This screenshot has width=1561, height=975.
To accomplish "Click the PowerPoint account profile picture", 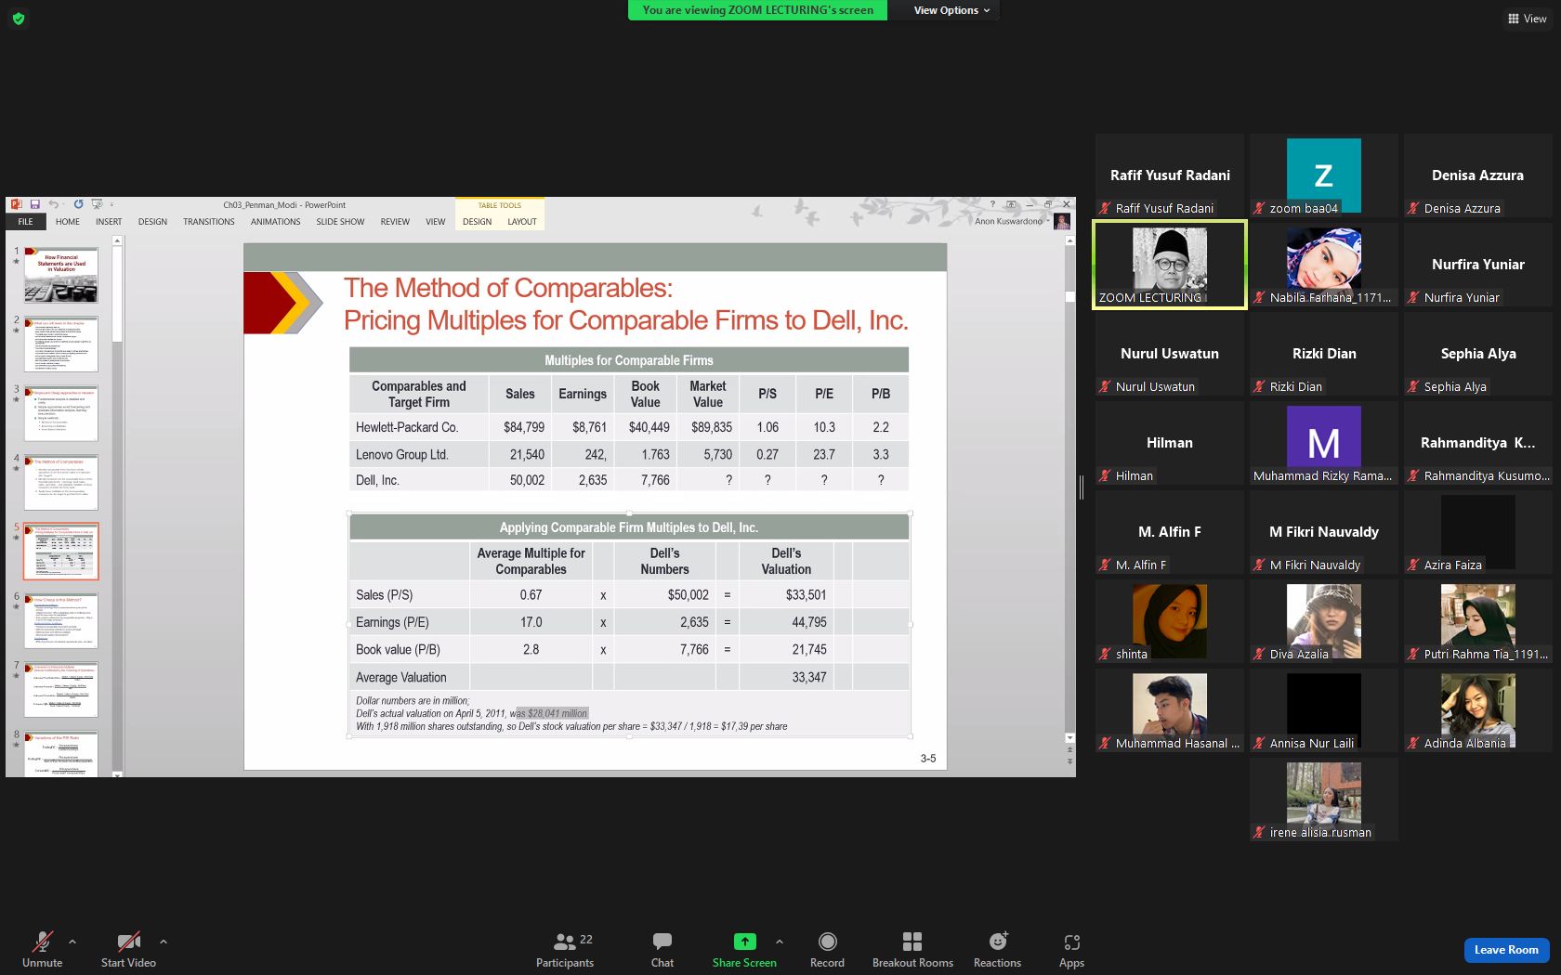I will pyautogui.click(x=1062, y=222).
